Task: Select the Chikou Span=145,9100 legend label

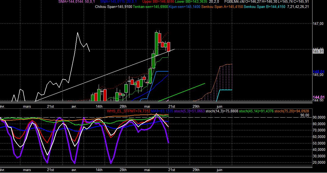Action: [113, 7]
